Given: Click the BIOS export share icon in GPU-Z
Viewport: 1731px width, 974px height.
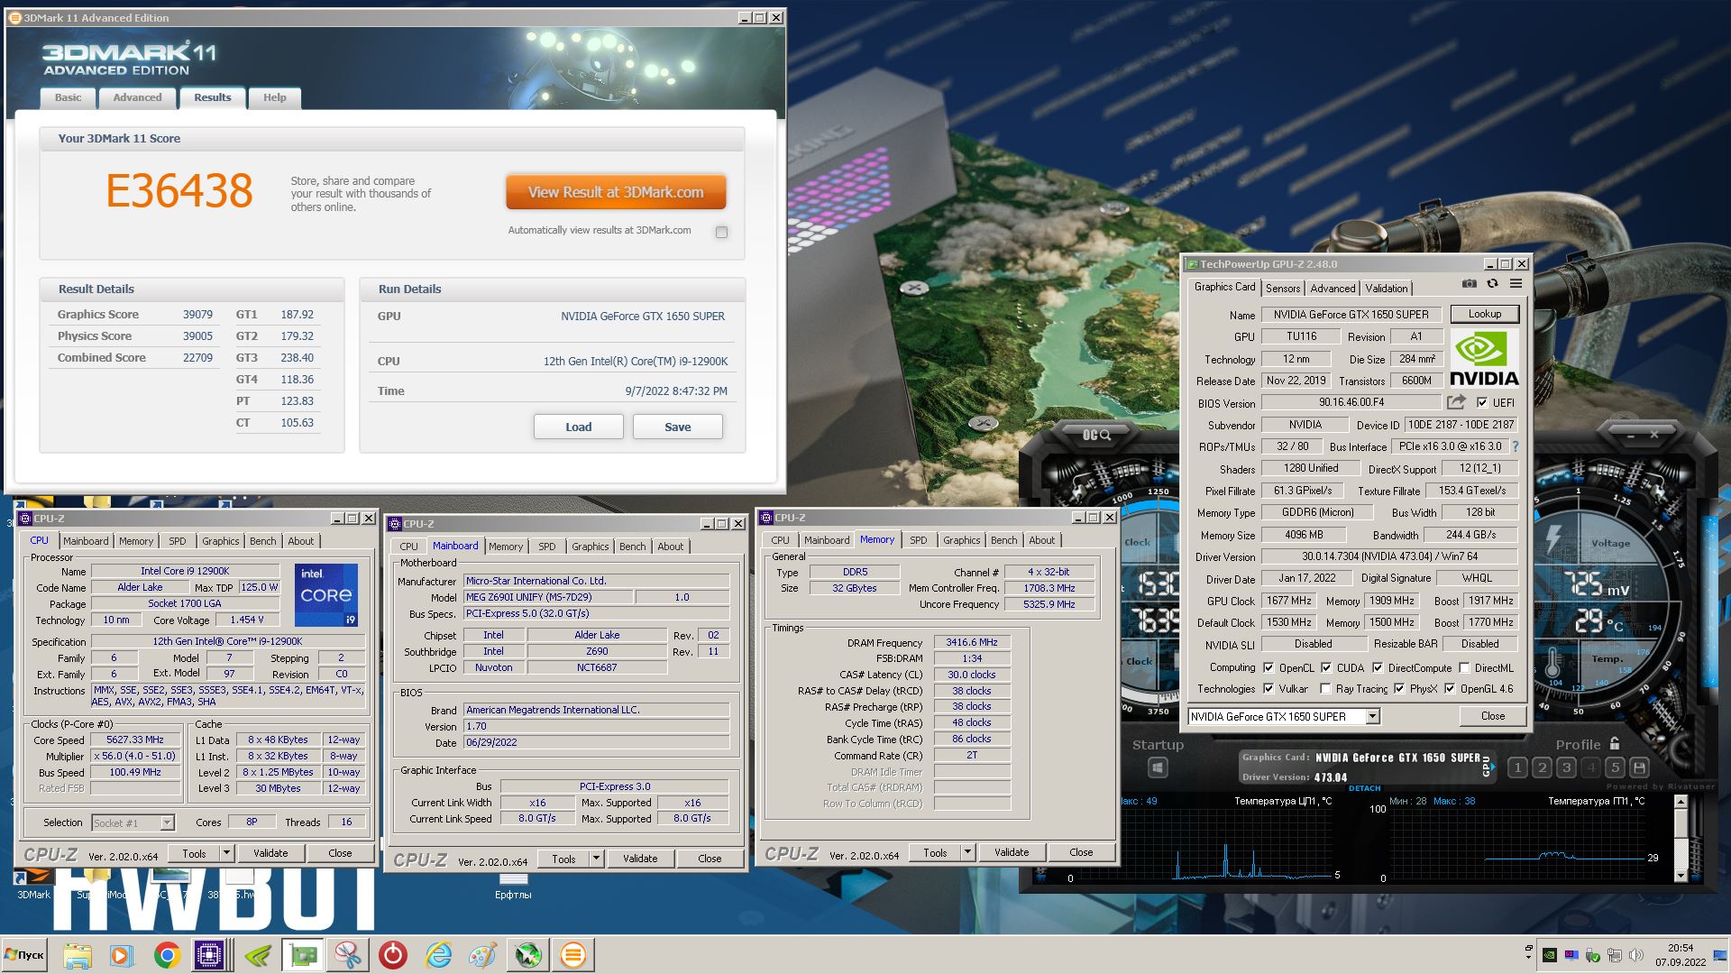Looking at the screenshot, I should coord(1456,402).
